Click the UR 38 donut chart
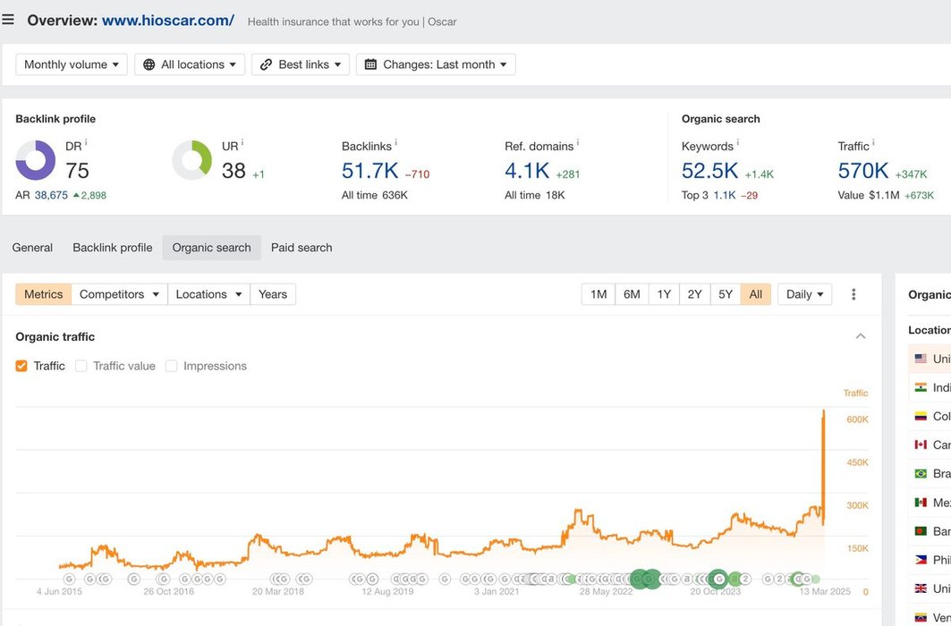 pos(191,161)
